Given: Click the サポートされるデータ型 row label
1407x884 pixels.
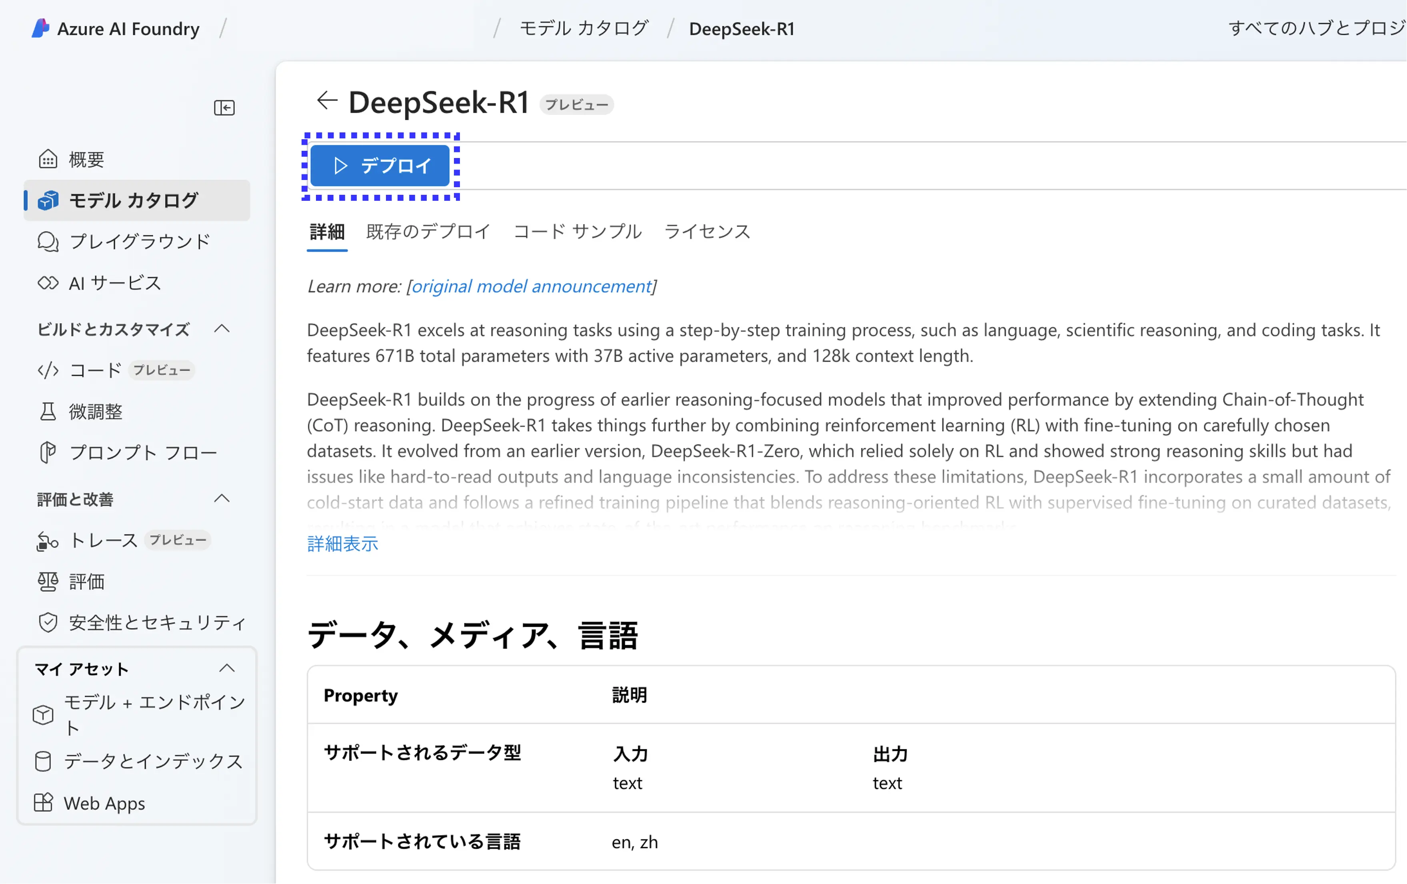Looking at the screenshot, I should [x=422, y=752].
